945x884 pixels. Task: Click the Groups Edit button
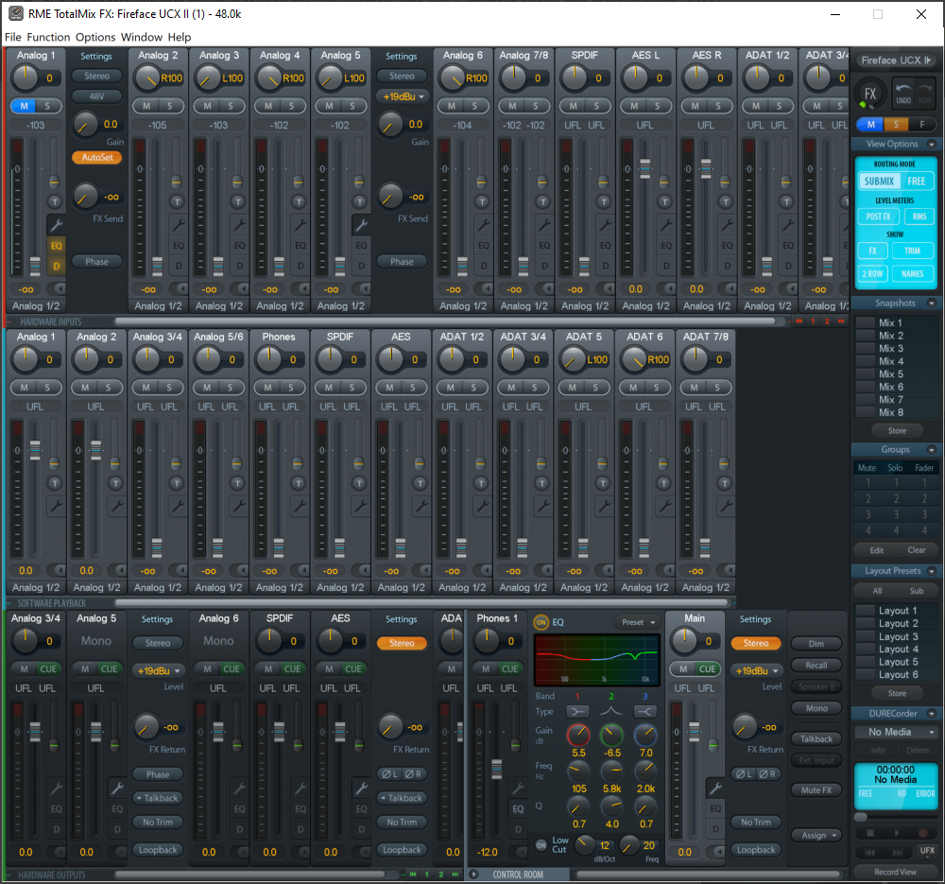click(876, 550)
